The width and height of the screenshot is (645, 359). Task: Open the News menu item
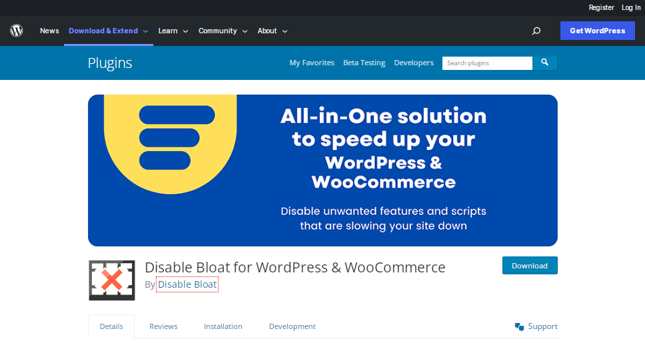49,31
